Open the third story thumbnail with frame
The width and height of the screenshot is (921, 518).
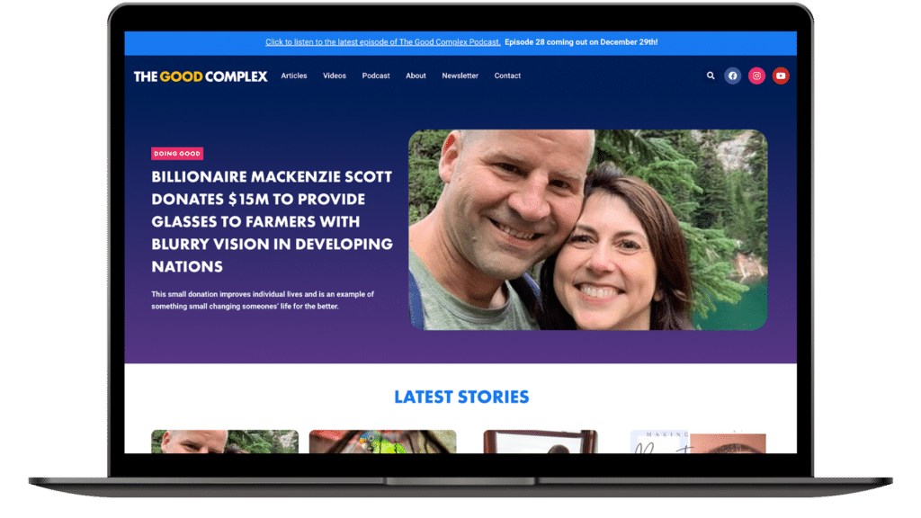pyautogui.click(x=541, y=442)
